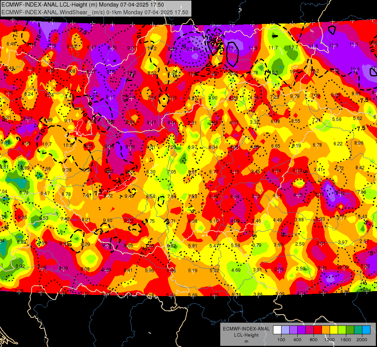This screenshot has height=347, width=377.
Task: Click the wind shear value 4.69
Action: [x=236, y=270]
